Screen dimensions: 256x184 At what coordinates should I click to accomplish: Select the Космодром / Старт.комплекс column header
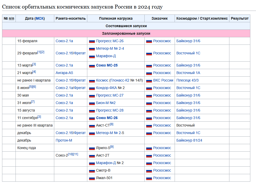[x=202, y=18]
